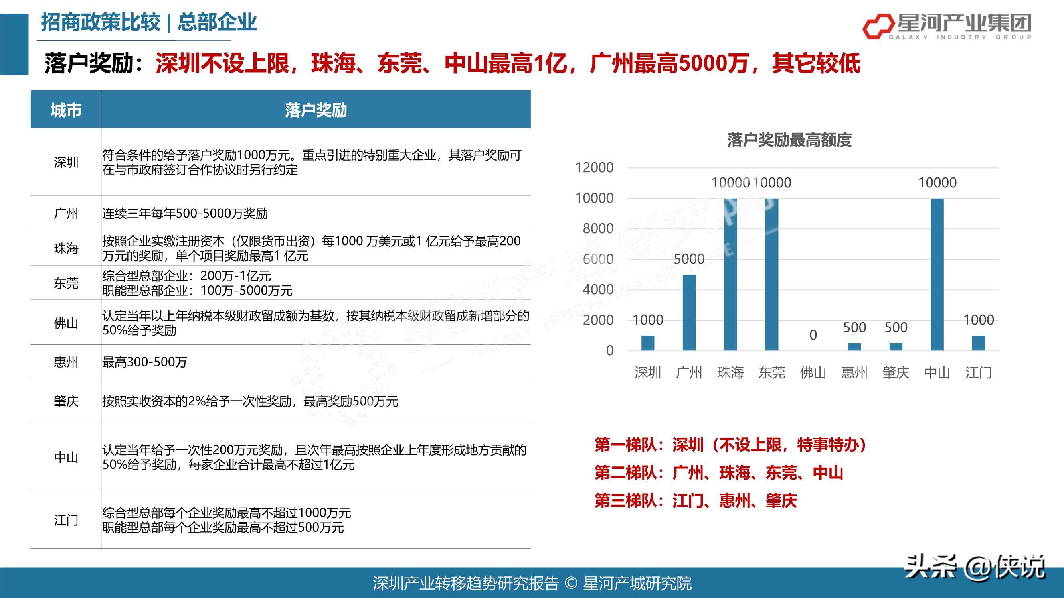Select the red headline about 深圳不设上限
Viewport: 1064px width, 598px height.
coord(508,63)
